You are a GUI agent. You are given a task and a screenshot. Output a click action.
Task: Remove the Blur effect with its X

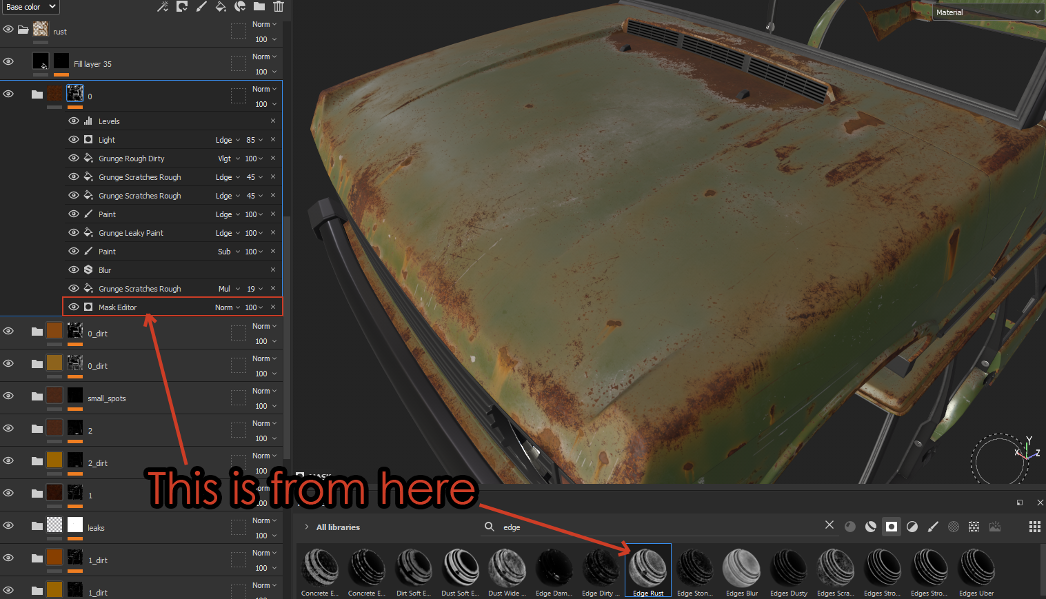click(x=273, y=270)
